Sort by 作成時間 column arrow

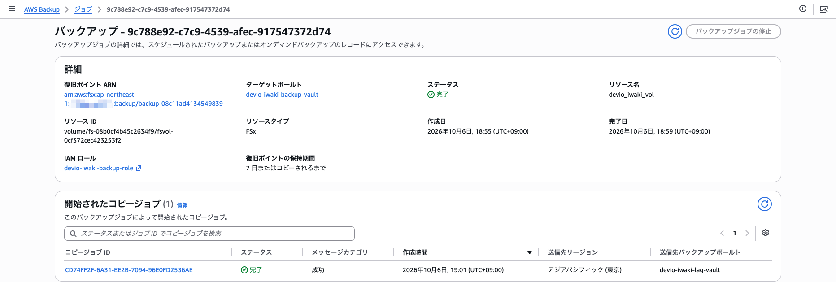point(530,252)
